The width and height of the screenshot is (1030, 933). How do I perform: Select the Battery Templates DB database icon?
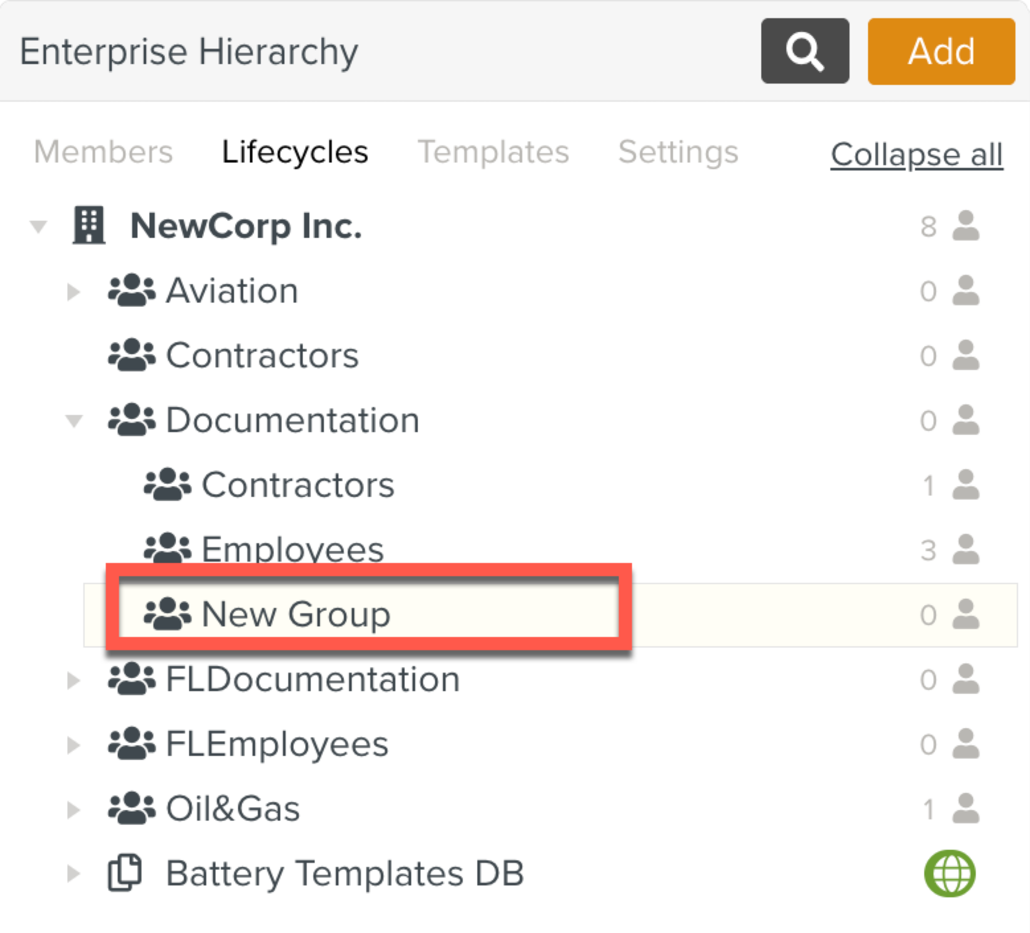click(x=124, y=873)
